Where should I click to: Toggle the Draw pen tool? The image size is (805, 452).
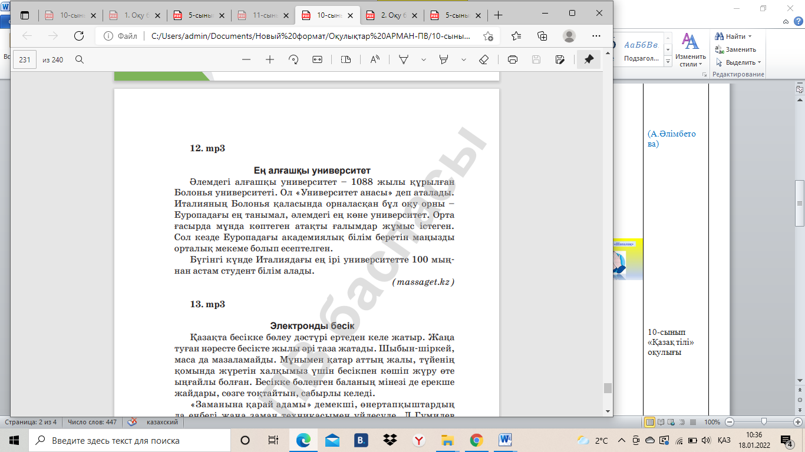[x=404, y=59]
